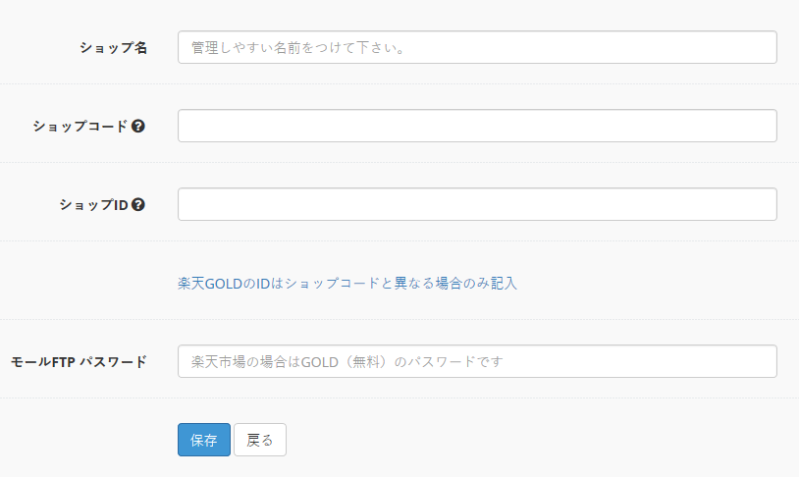799x477 pixels.
Task: Click the モールFTP パスワード label
Action: click(x=79, y=361)
